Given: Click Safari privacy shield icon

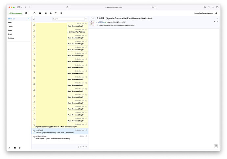Looking at the screenshot, I should (67, 7).
